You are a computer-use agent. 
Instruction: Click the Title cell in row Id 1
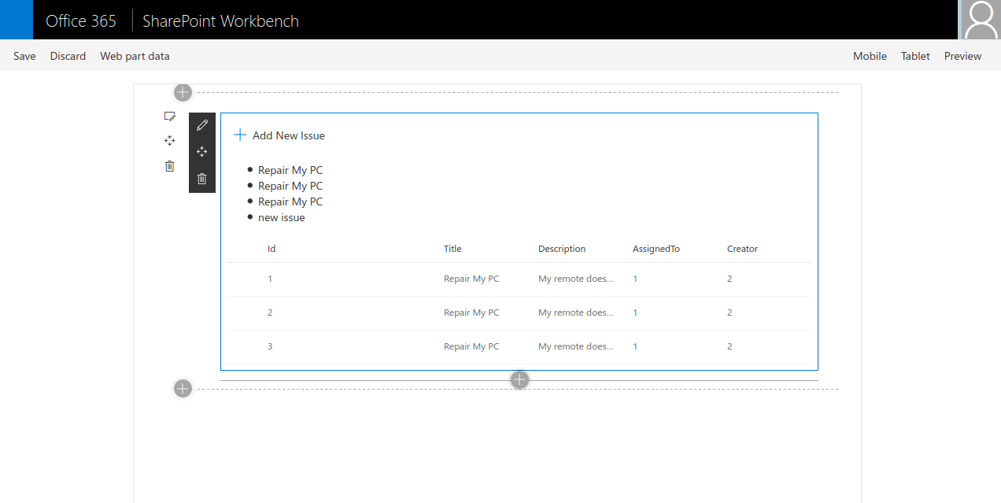(471, 279)
